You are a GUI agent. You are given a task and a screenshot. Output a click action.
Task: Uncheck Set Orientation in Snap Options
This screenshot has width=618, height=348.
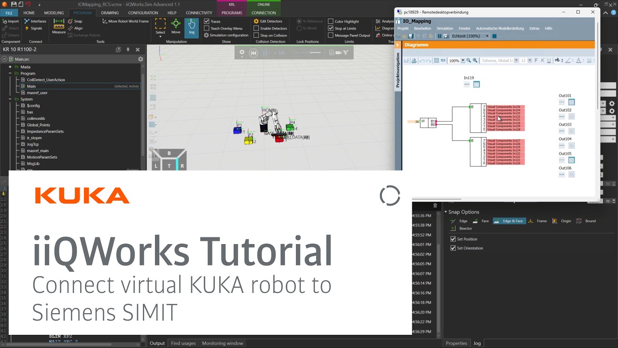tap(453, 248)
